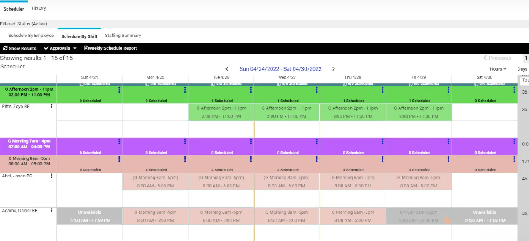The width and height of the screenshot is (529, 241).
Task: Open kebab menu beside Adams, Daniel BR
Action: (x=52, y=211)
